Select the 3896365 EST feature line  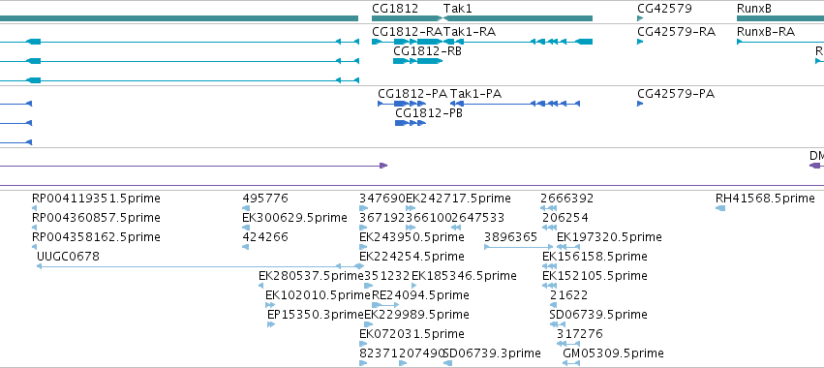tap(519, 247)
